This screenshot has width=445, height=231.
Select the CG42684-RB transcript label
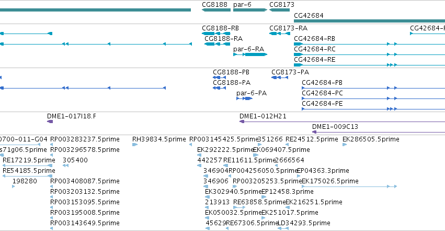click(314, 39)
